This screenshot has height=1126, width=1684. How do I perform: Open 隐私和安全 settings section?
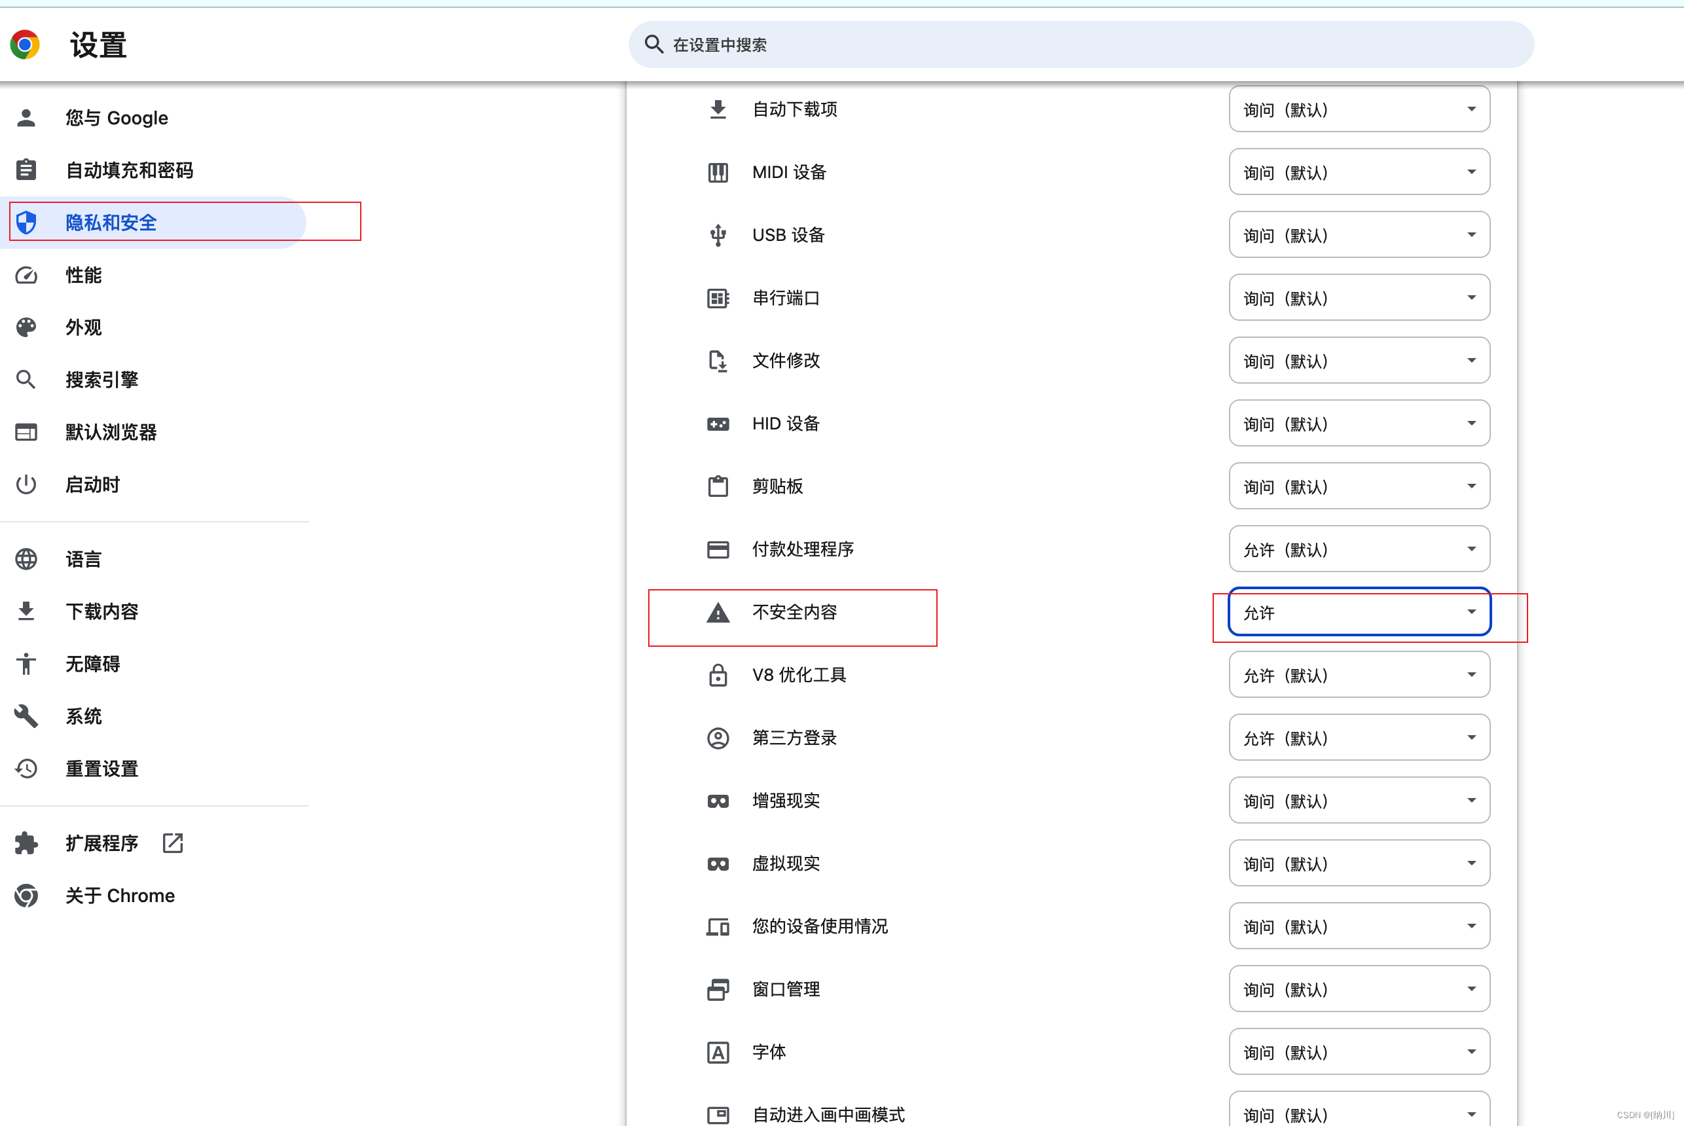(x=111, y=223)
